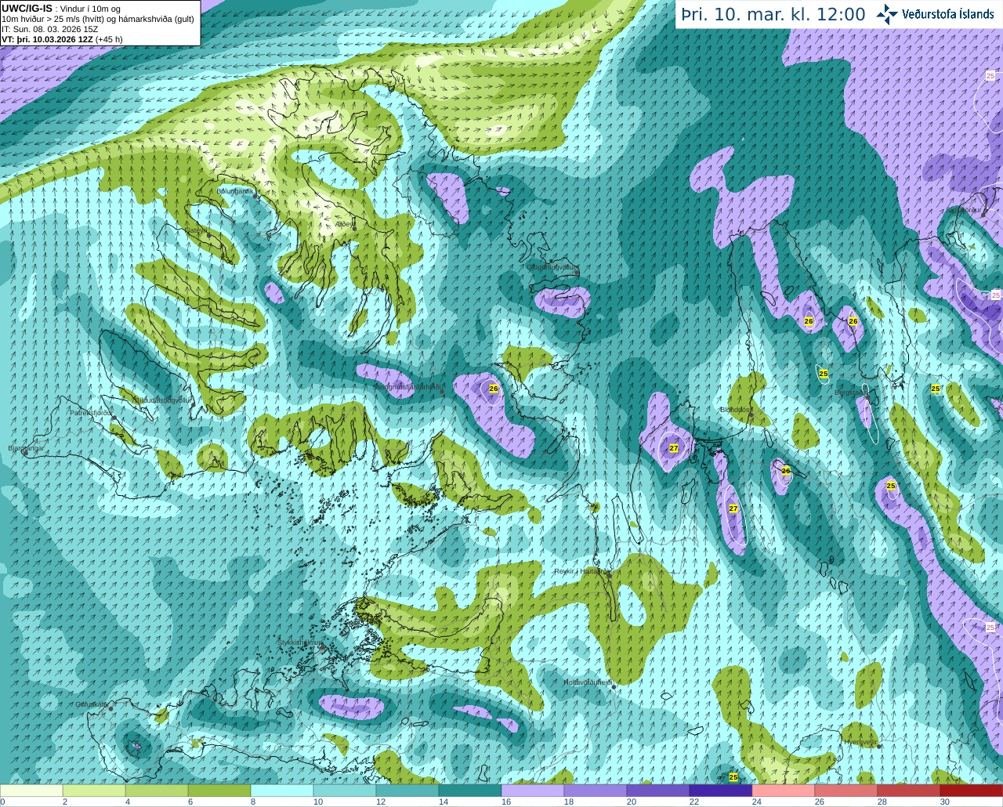Click the Siglufjörður station marker
The image size is (1003, 807).
(982, 214)
